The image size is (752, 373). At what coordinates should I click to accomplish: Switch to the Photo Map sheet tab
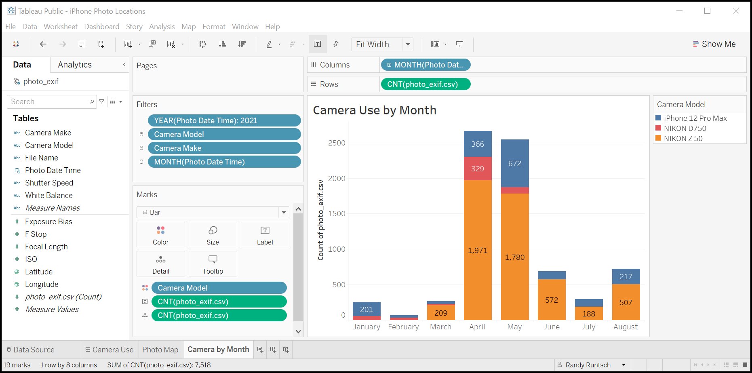tap(160, 350)
